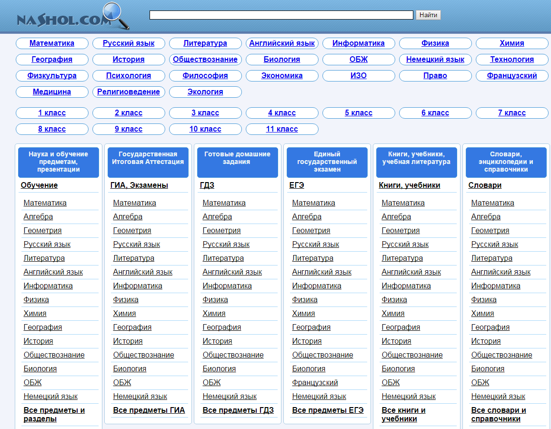Open the ЕГЭ section heading link
The width and height of the screenshot is (551, 429).
pyautogui.click(x=297, y=185)
